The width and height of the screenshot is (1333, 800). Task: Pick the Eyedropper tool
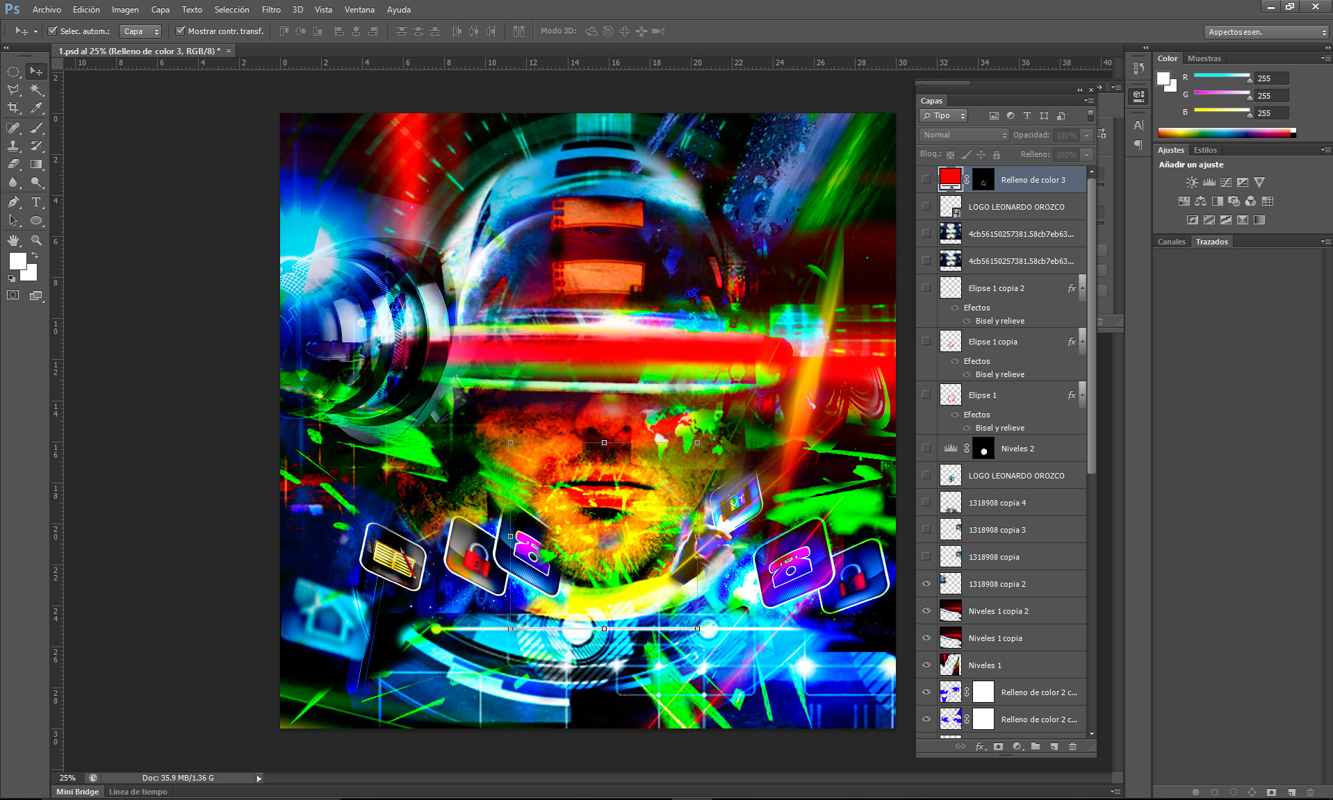pos(36,108)
